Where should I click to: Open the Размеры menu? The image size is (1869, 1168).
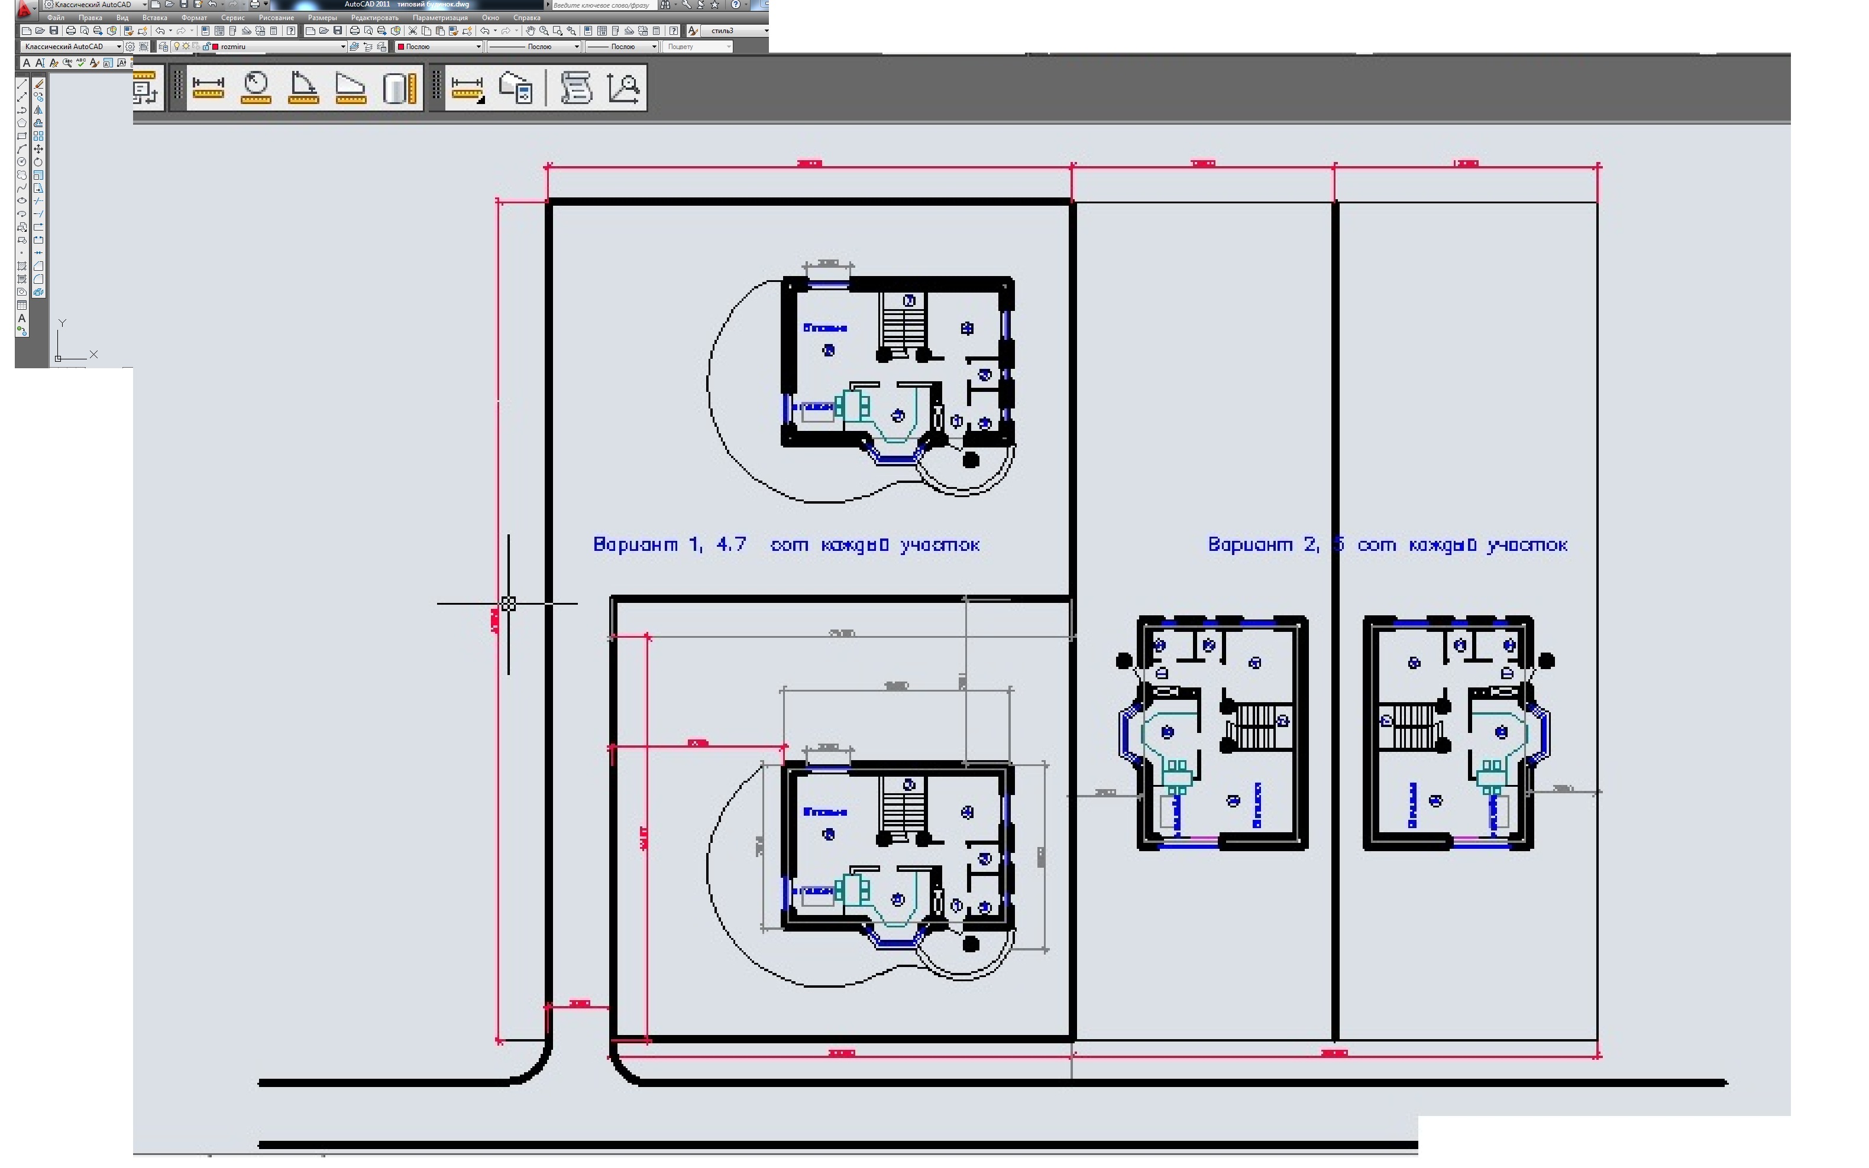(x=322, y=18)
